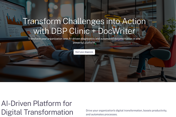Image resolution: width=176 pixels, height=117 pixels.
Task: Click the blank white area below hero banner
Action: pyautogui.click(x=88, y=90)
